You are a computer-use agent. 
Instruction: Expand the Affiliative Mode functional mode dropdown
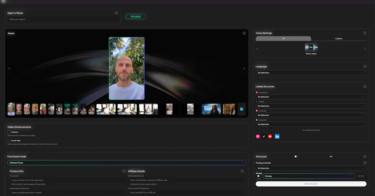coord(127,163)
